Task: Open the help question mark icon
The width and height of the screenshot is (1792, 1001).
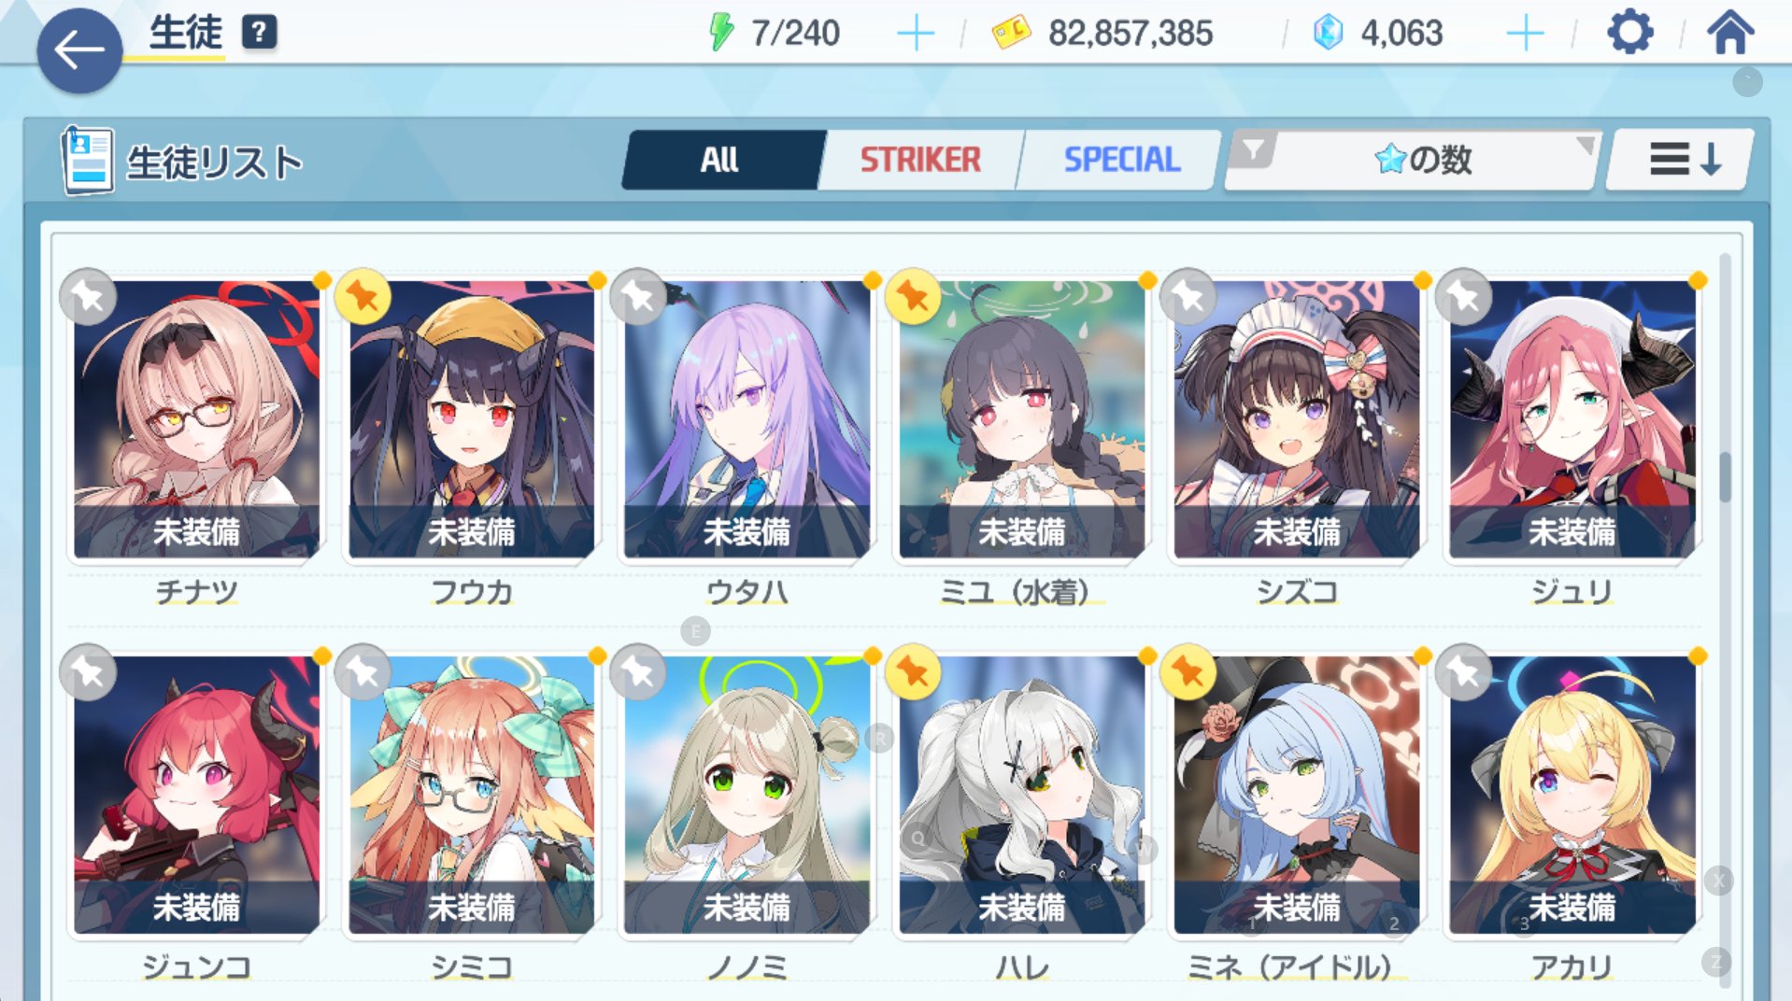Action: point(259,33)
